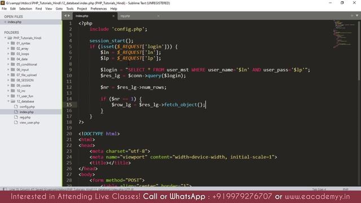
Task: Close the index.php tab
Action: (113, 16)
